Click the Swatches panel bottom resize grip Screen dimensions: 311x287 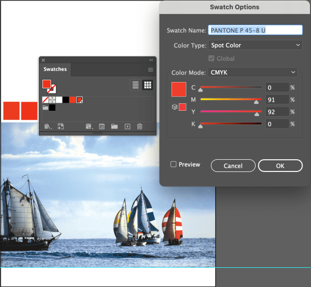click(97, 133)
